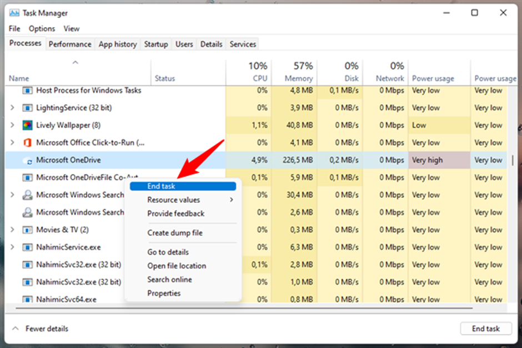The image size is (522, 348).
Task: Click the icon of the NahimicSvc32.exe row using 1,0 MB
Action: pos(27,282)
